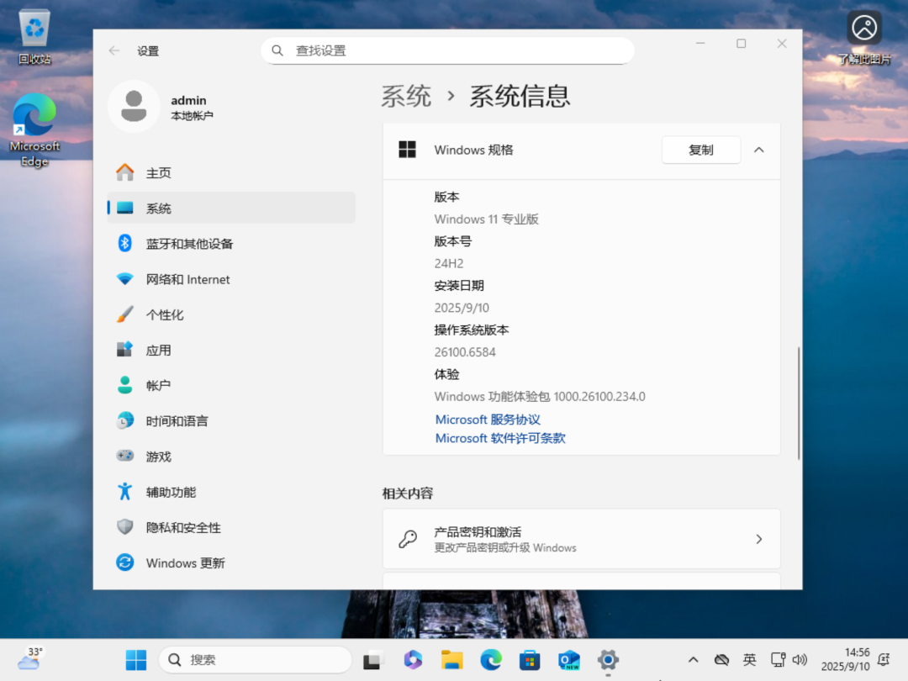Open the 主页 home settings page
The width and height of the screenshot is (908, 681).
[231, 172]
